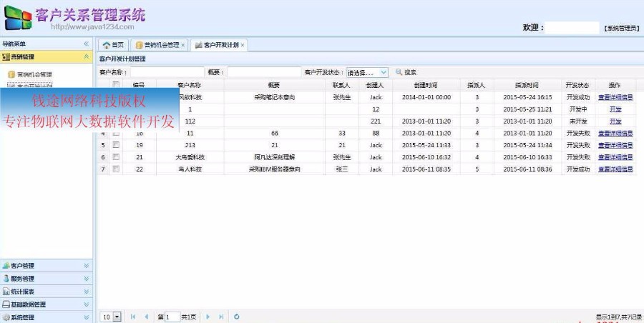Select the cell 采购IBM服务器意向
This screenshot has width=644, height=323.
click(x=274, y=169)
